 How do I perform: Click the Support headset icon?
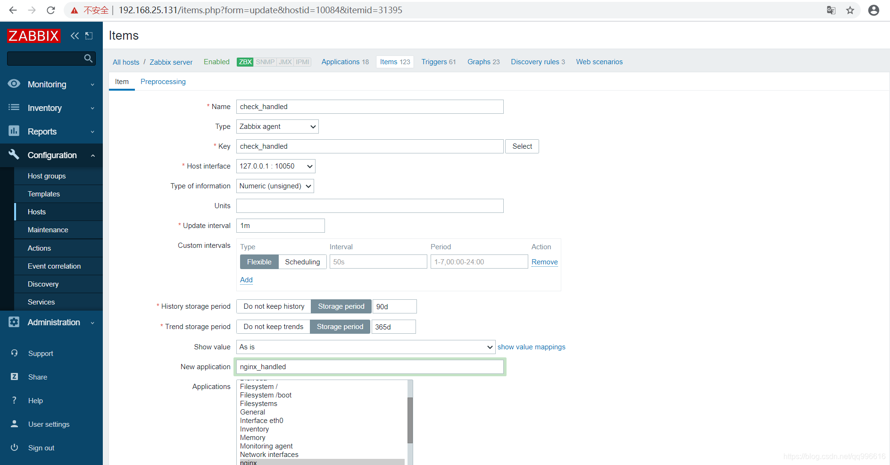(14, 353)
